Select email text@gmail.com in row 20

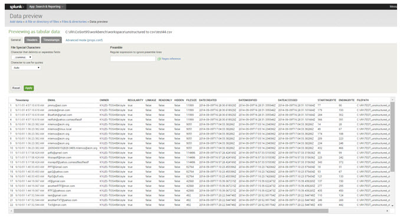[57, 195]
